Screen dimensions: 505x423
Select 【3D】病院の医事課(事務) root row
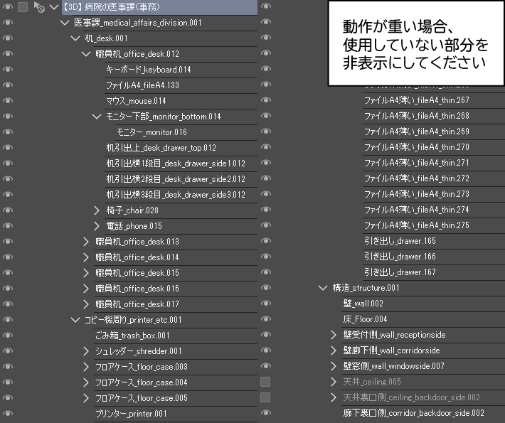pos(159,7)
